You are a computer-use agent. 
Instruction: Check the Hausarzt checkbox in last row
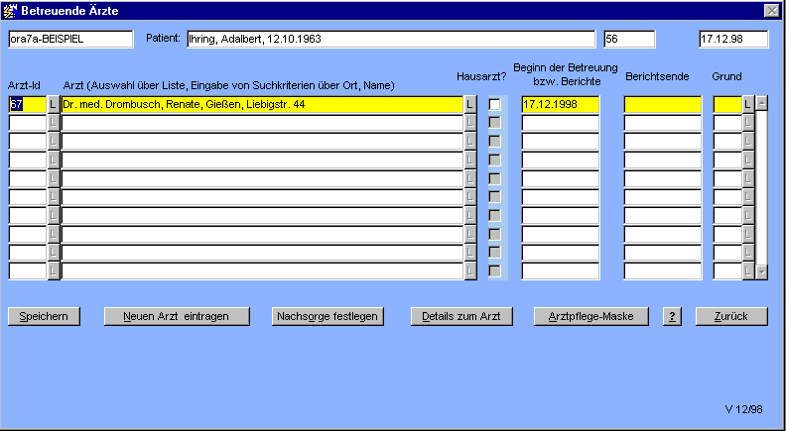494,270
